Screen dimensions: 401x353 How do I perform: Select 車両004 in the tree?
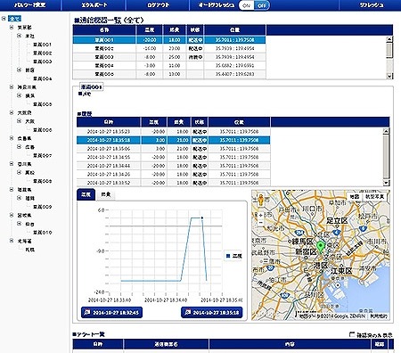[43, 78]
